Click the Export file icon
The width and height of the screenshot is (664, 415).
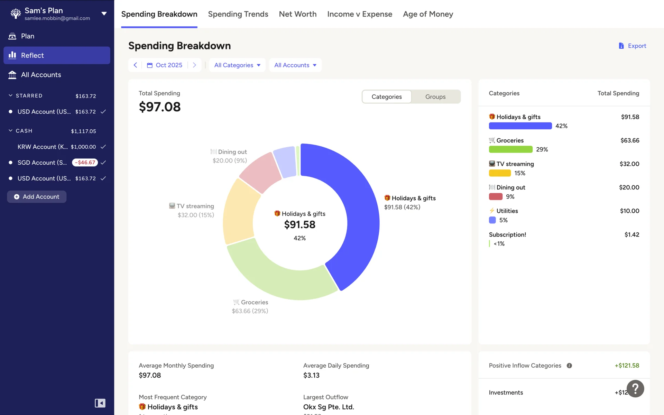coord(621,46)
